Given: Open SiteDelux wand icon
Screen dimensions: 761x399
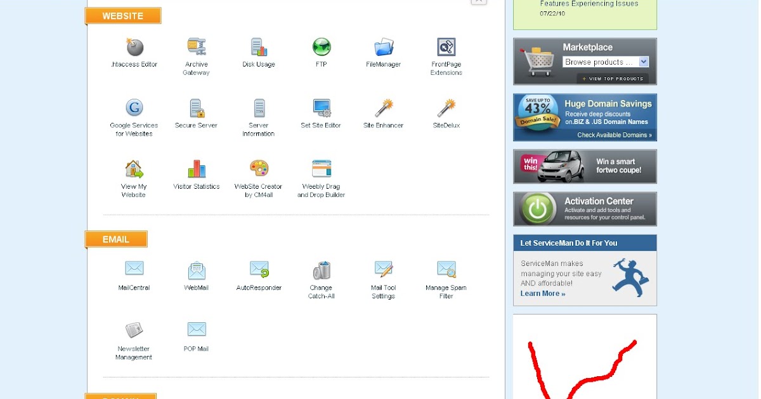Looking at the screenshot, I should click(446, 108).
